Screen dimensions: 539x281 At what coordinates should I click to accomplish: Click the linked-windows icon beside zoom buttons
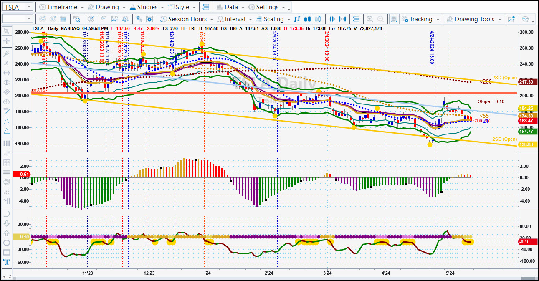356,19
